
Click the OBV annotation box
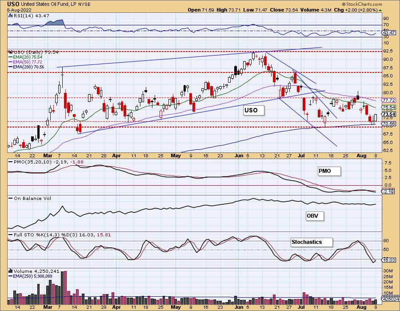point(315,216)
